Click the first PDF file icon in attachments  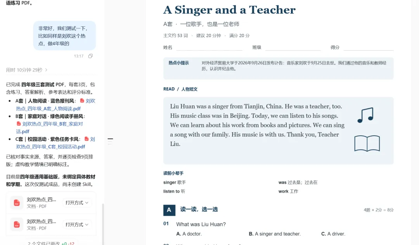tap(17, 203)
